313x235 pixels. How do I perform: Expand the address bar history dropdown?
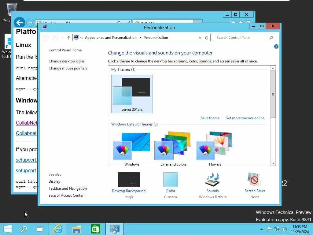(x=200, y=38)
